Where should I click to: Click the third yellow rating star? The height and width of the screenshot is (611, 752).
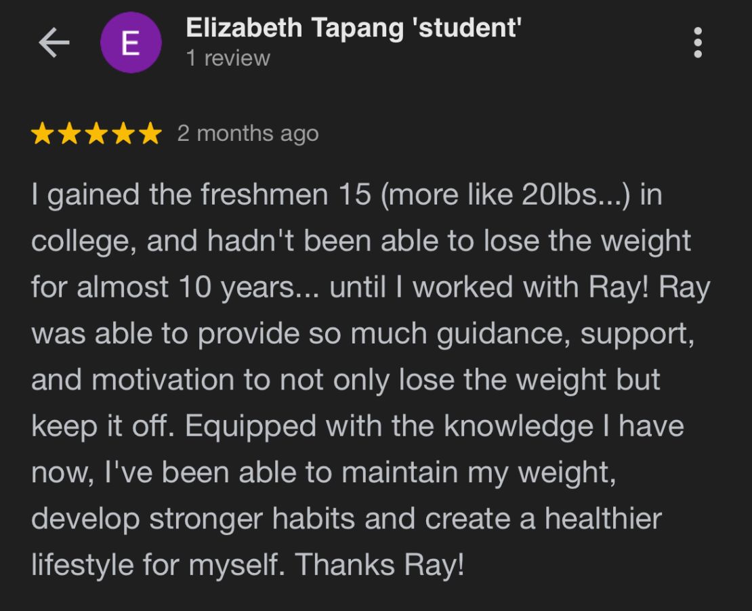point(96,133)
